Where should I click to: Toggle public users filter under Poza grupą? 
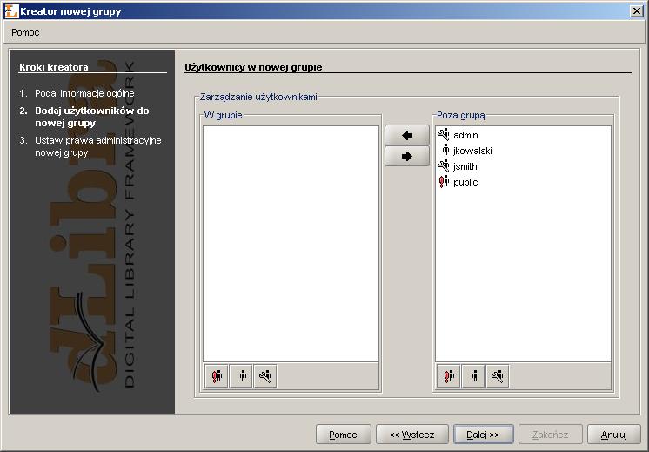[x=449, y=376]
